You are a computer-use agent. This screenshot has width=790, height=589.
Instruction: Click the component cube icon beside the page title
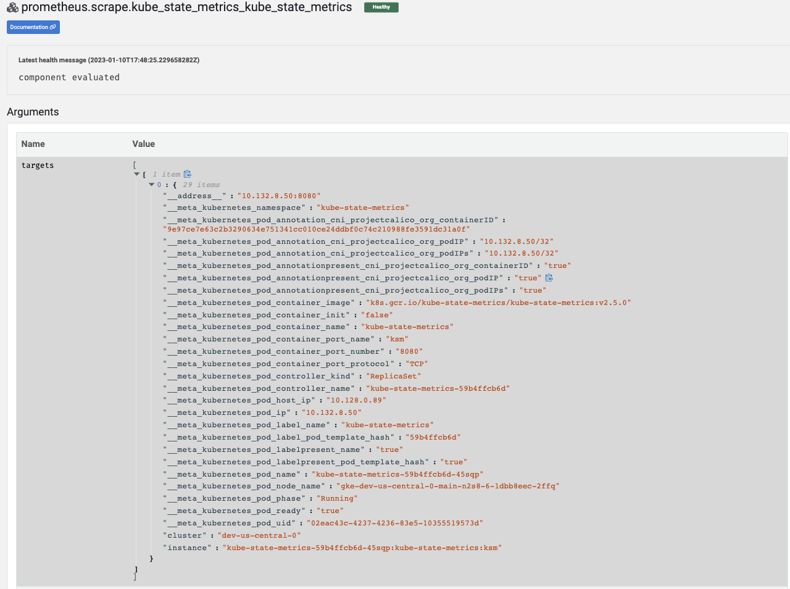point(11,7)
